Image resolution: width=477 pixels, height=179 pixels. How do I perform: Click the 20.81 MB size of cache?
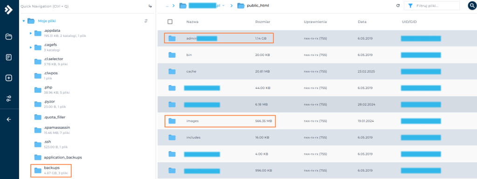[263, 71]
